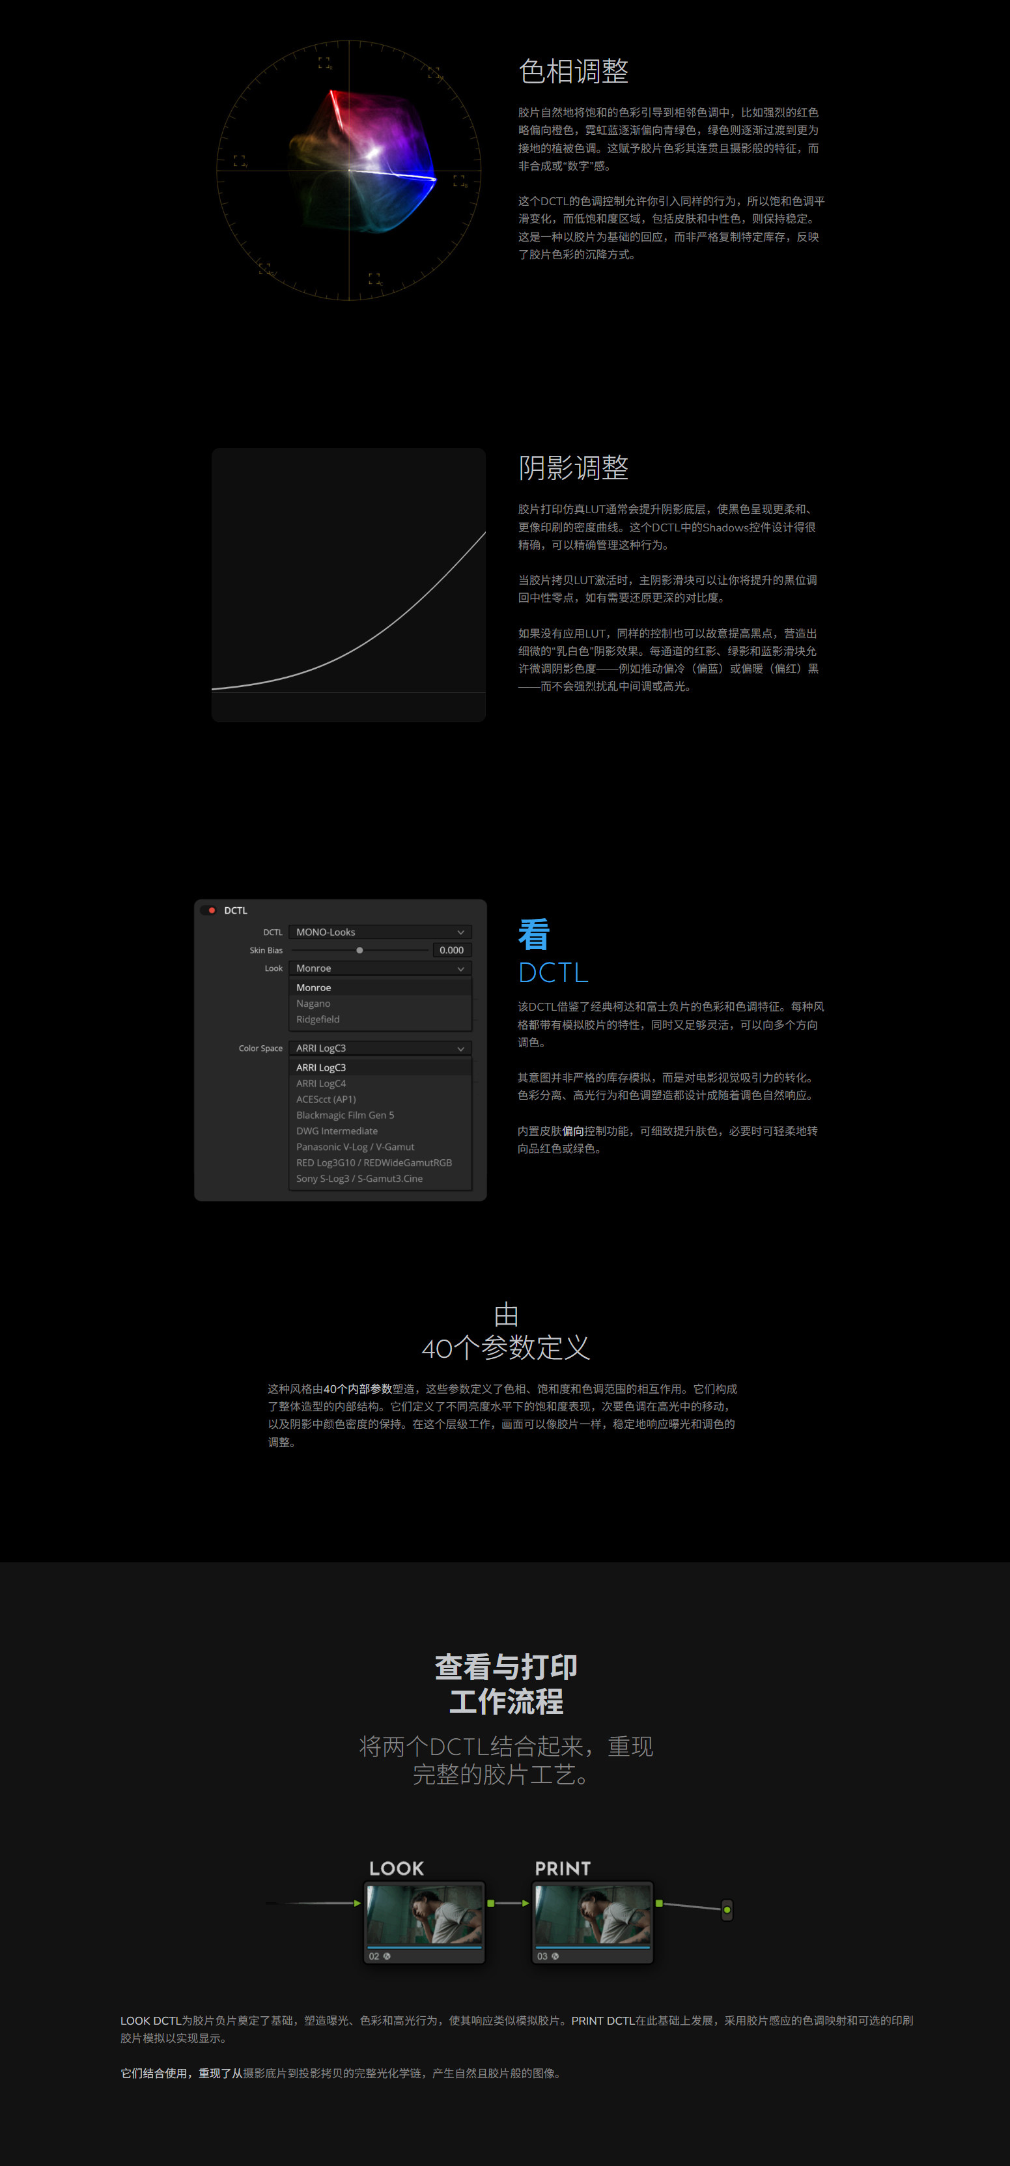
Task: Click the FX icon on node 03
Action: [x=555, y=1956]
